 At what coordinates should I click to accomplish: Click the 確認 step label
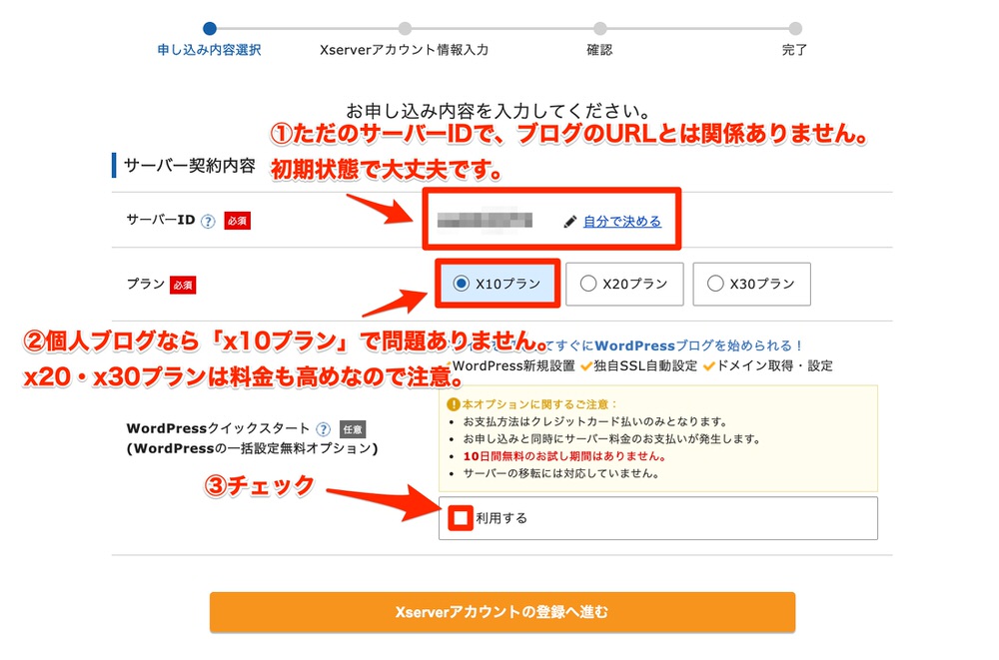599,50
